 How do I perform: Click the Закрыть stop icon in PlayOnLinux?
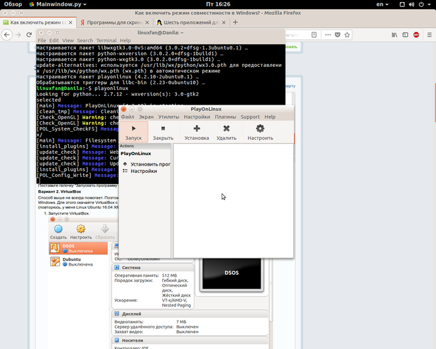[x=163, y=128]
